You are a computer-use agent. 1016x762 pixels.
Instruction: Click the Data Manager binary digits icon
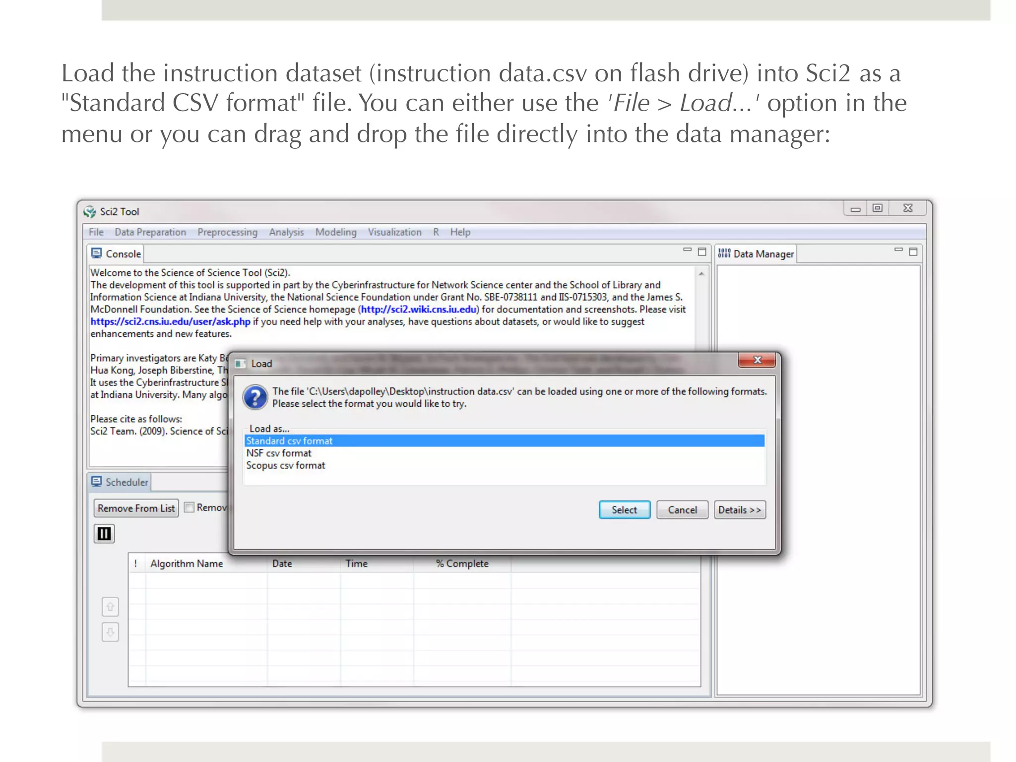(x=724, y=254)
